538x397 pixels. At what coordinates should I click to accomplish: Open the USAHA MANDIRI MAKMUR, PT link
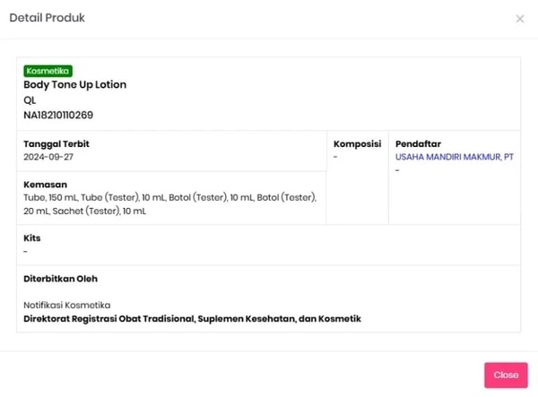pos(454,157)
